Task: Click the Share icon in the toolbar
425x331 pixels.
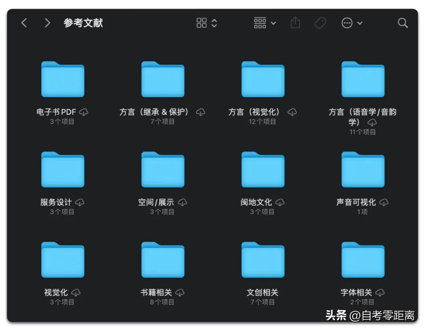Action: click(x=296, y=23)
